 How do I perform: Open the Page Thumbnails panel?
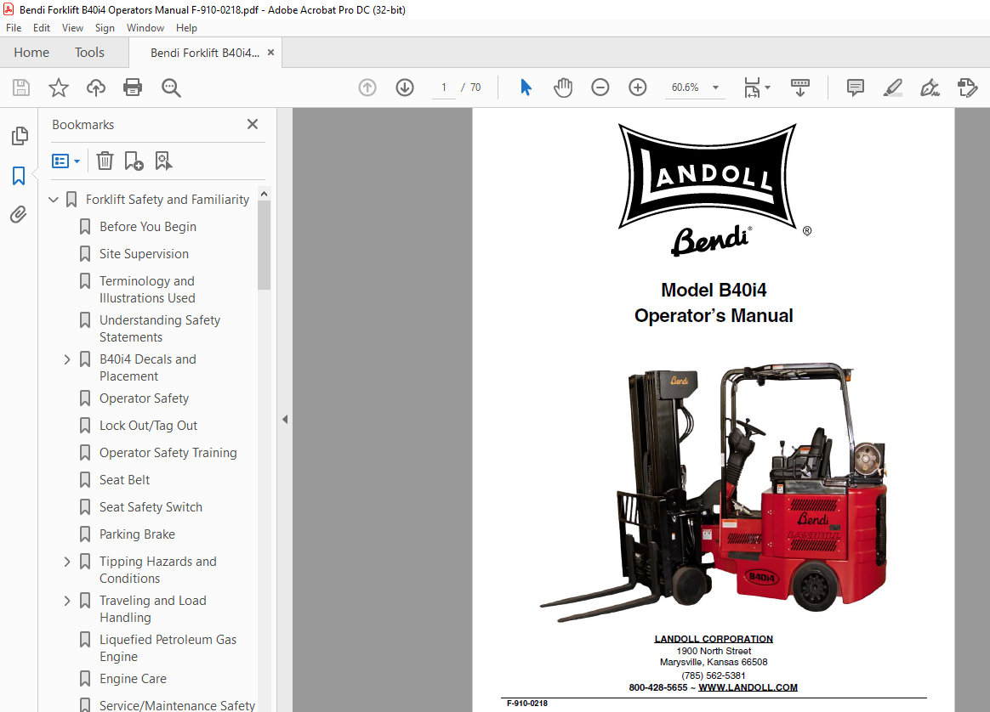(20, 136)
